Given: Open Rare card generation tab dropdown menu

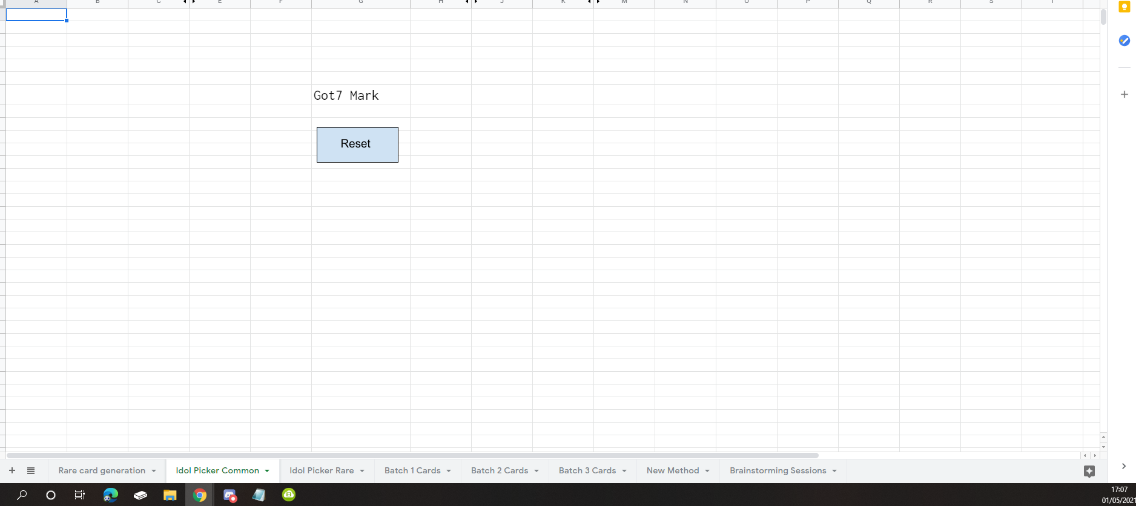Looking at the screenshot, I should click(154, 471).
